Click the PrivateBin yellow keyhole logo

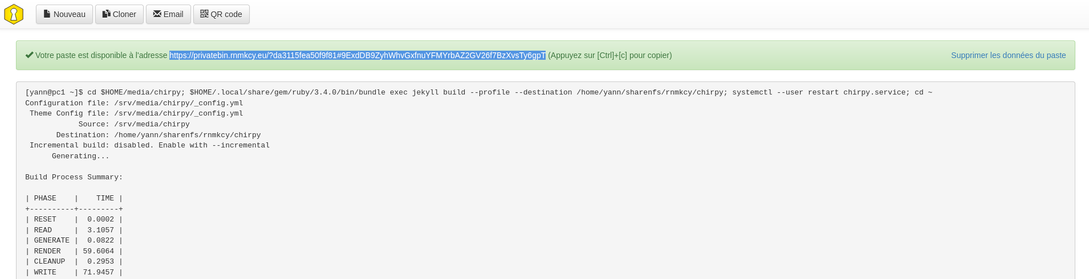(14, 14)
